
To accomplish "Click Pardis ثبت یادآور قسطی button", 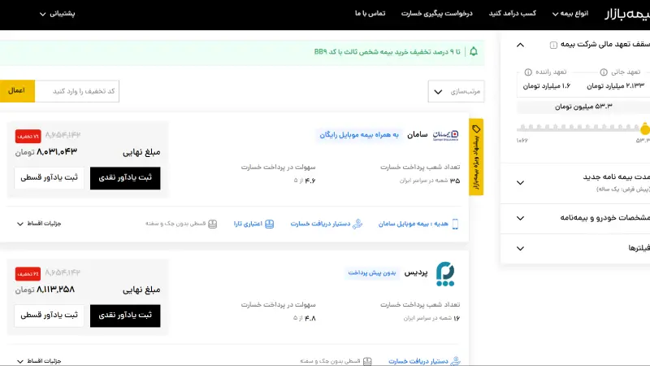I will click(x=50, y=316).
